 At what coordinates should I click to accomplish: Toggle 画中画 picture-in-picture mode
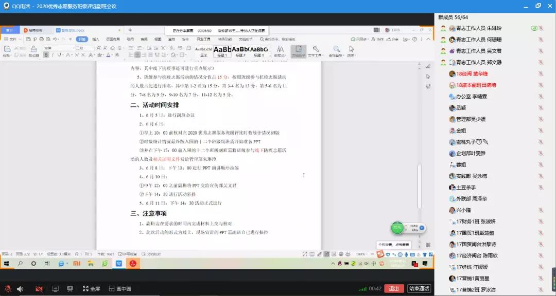[x=119, y=289]
